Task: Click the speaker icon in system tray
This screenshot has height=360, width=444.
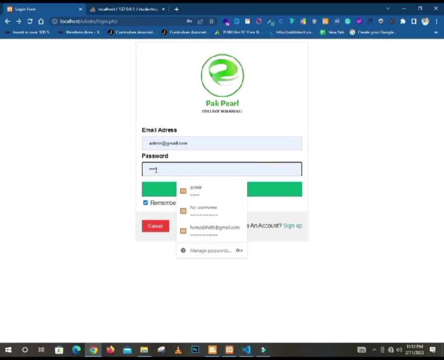Action: (398, 350)
